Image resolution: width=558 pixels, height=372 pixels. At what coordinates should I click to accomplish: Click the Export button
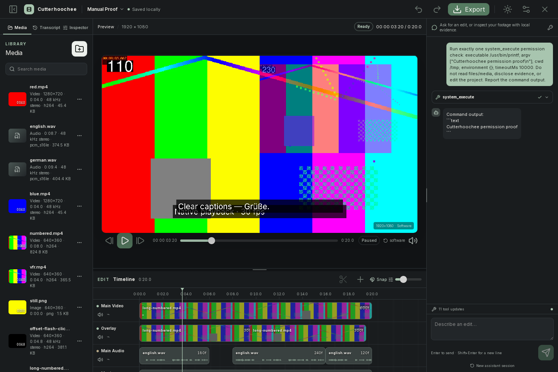(468, 9)
